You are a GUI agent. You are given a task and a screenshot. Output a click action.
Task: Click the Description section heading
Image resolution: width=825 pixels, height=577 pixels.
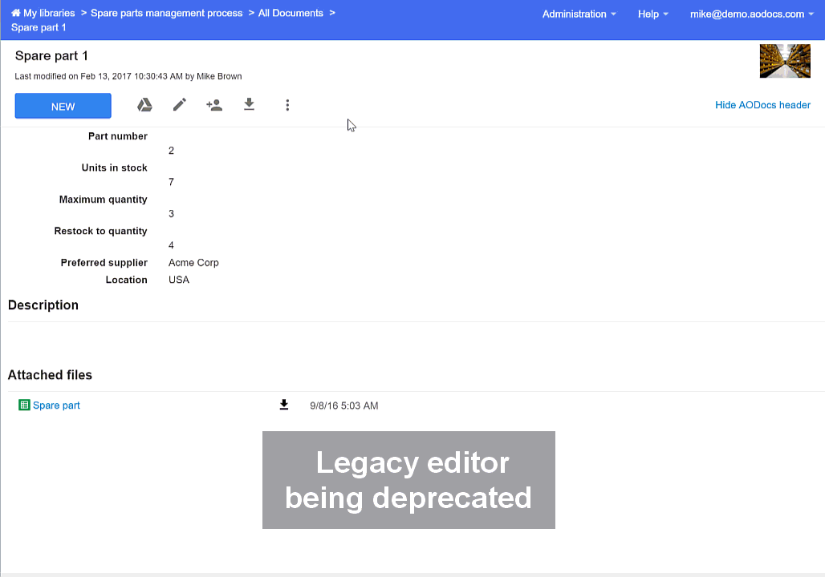pos(43,305)
